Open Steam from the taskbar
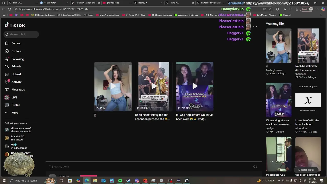Image resolution: width=327 pixels, height=184 pixels. [x=128, y=181]
